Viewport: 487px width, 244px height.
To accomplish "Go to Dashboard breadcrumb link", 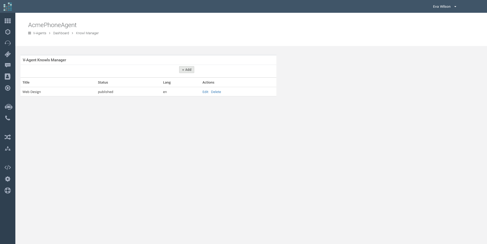I will pyautogui.click(x=61, y=33).
